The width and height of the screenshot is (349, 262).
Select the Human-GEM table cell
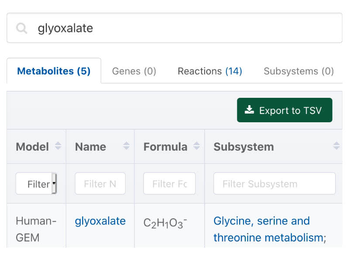(x=36, y=229)
